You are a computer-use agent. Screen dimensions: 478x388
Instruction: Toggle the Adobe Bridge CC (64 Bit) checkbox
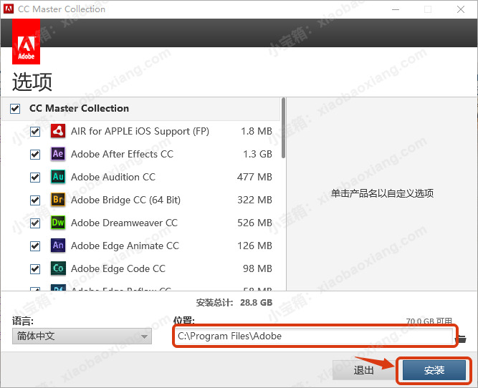click(35, 200)
